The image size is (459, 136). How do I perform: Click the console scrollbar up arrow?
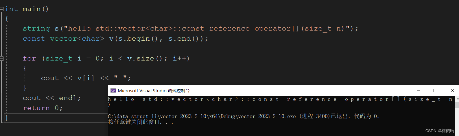coord(457,99)
